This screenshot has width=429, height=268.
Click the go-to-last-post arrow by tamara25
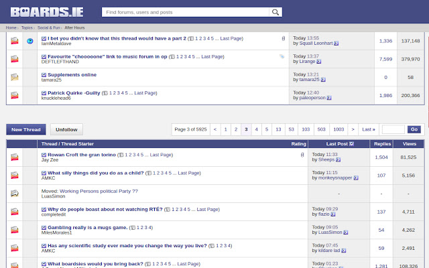(323, 80)
